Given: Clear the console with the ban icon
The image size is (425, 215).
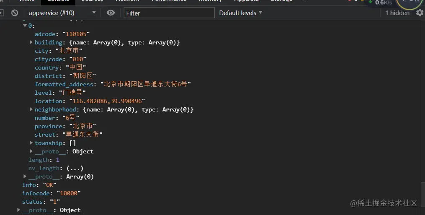Looking at the screenshot, I should click(x=15, y=13).
